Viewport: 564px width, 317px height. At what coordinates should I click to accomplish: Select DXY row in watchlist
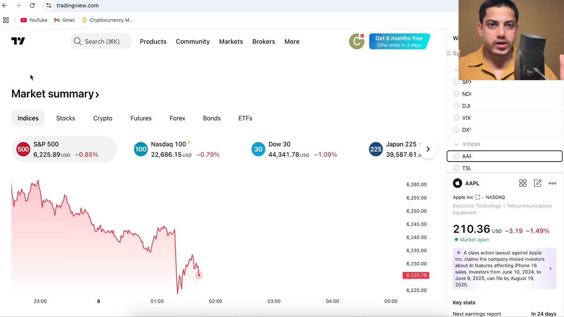coord(505,130)
